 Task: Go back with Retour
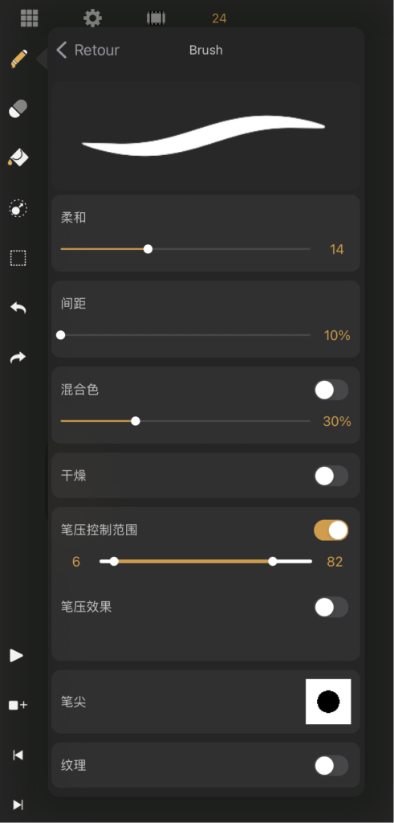(87, 51)
